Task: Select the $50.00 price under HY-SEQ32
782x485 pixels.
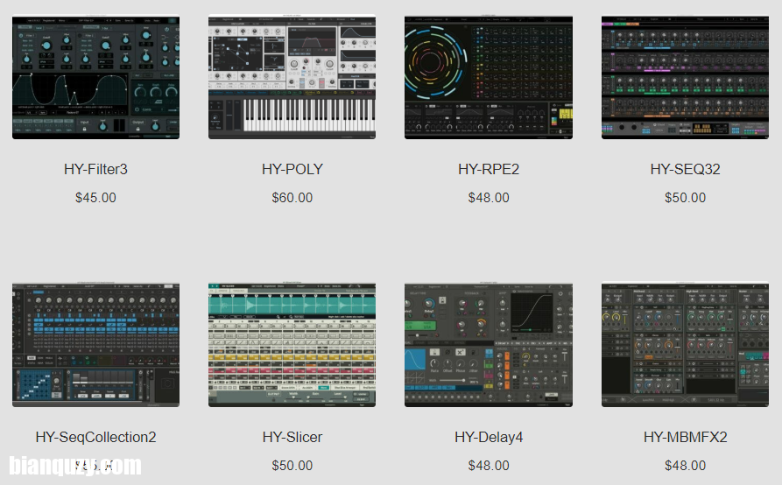Action: pyautogui.click(x=686, y=198)
